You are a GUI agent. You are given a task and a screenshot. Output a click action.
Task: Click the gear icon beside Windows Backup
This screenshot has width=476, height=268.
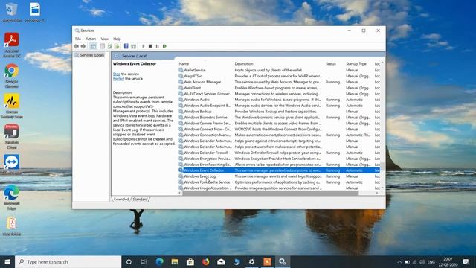[181, 112]
